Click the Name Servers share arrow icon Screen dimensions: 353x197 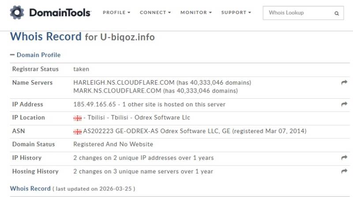click(x=344, y=82)
